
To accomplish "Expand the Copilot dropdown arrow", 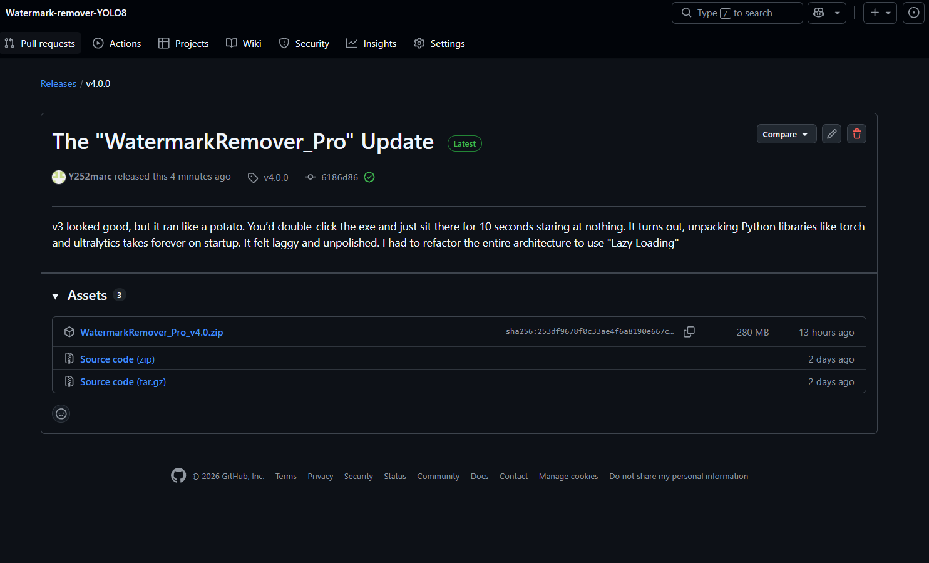I will pyautogui.click(x=838, y=13).
